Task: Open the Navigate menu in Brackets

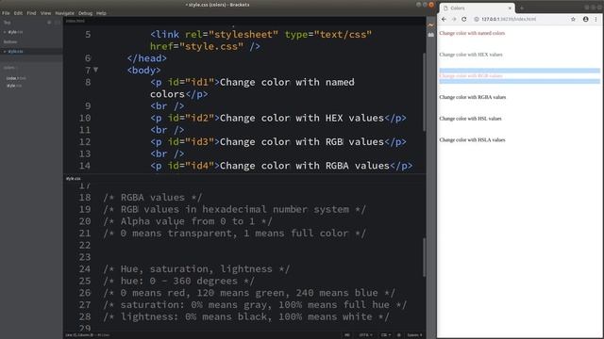Action: pos(64,13)
